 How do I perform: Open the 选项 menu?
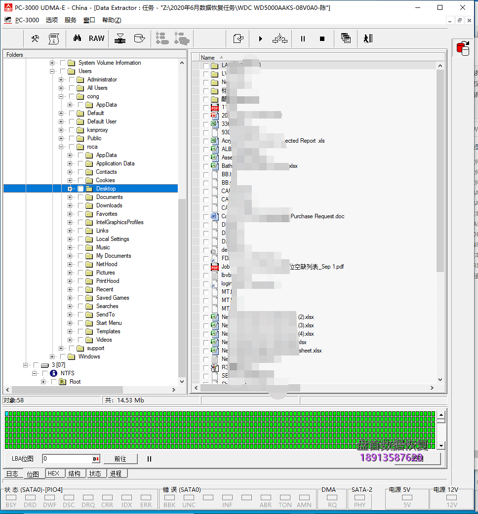pos(51,20)
